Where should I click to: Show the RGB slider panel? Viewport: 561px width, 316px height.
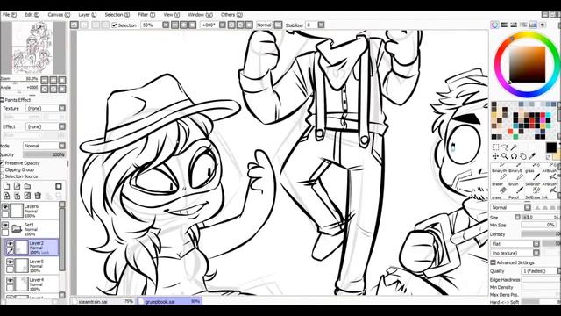505,25
